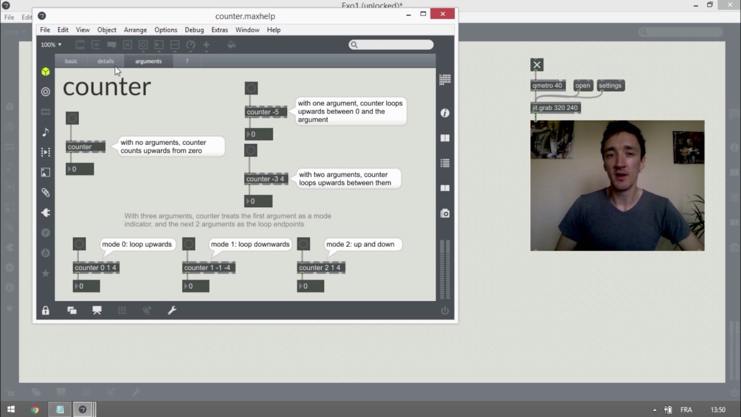
Task: Open the Inspector info icon
Action: (445, 113)
